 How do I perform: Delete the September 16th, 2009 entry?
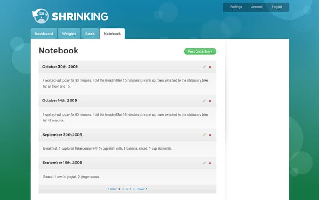[x=210, y=163]
